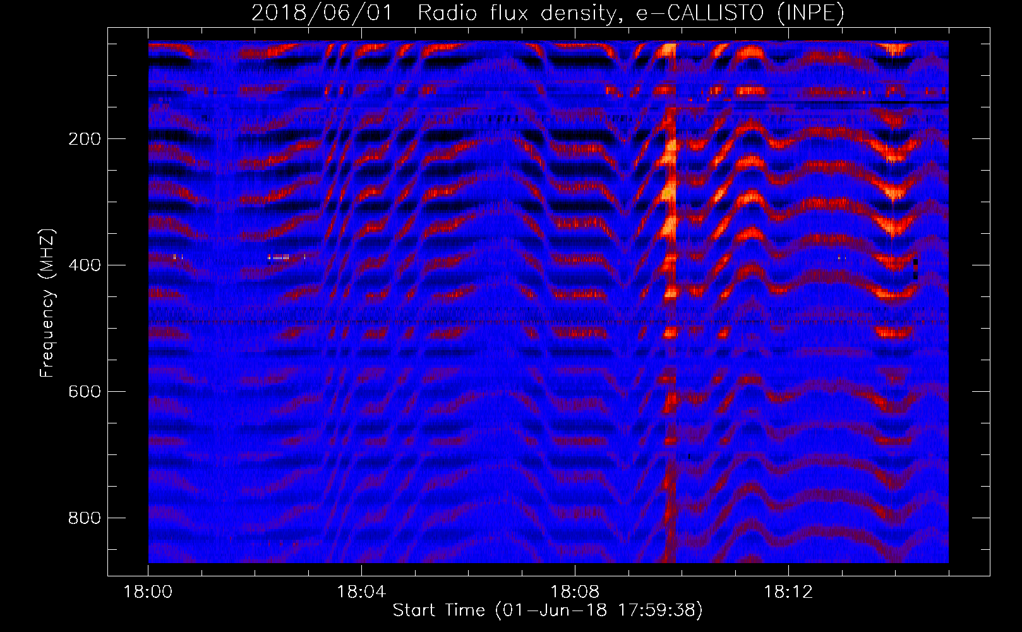Click the '18:00' time tick label
The width and height of the screenshot is (1022, 632).
tap(148, 592)
